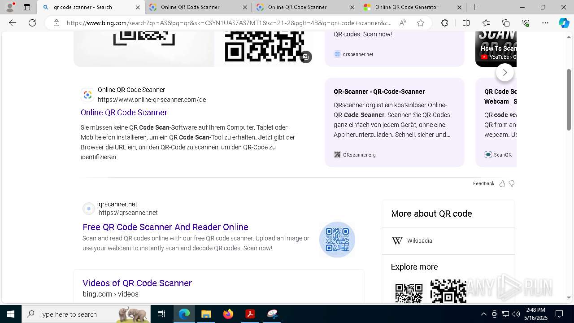Open the volume control tray icon
Screen dimensions: 574x323
click(516, 314)
